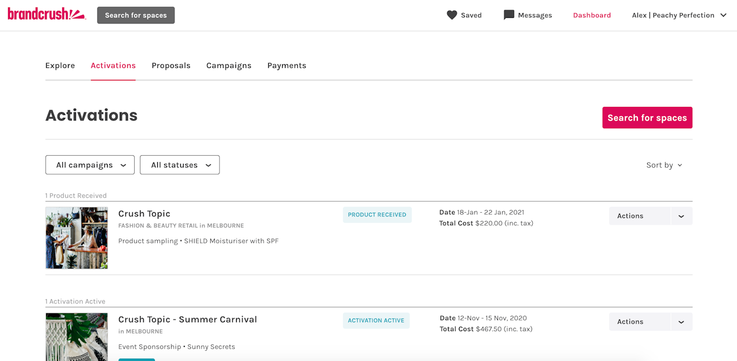Expand Actions chevron for Crush Topic
Image resolution: width=737 pixels, height=361 pixels.
click(681, 216)
